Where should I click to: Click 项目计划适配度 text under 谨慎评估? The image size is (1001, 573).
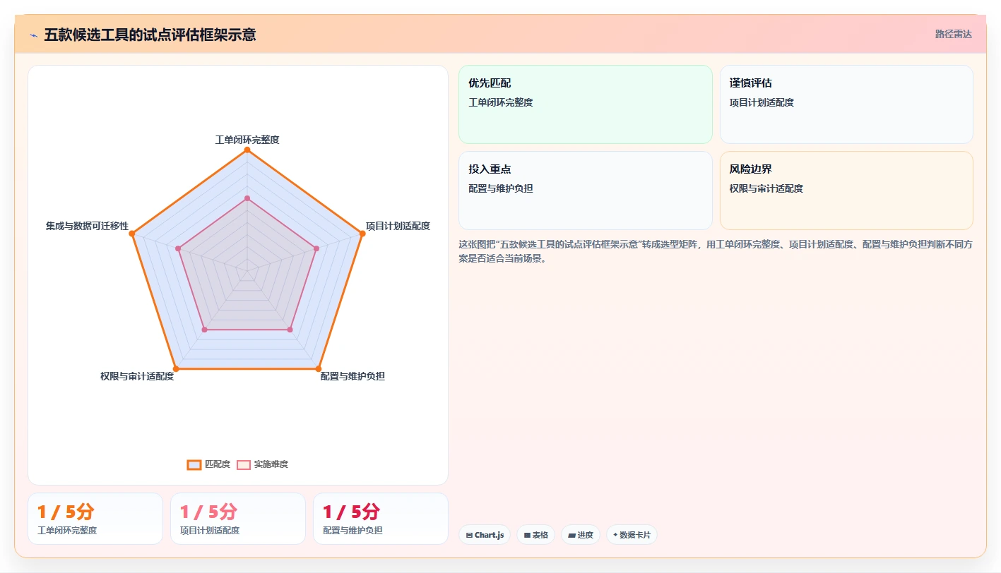(762, 102)
